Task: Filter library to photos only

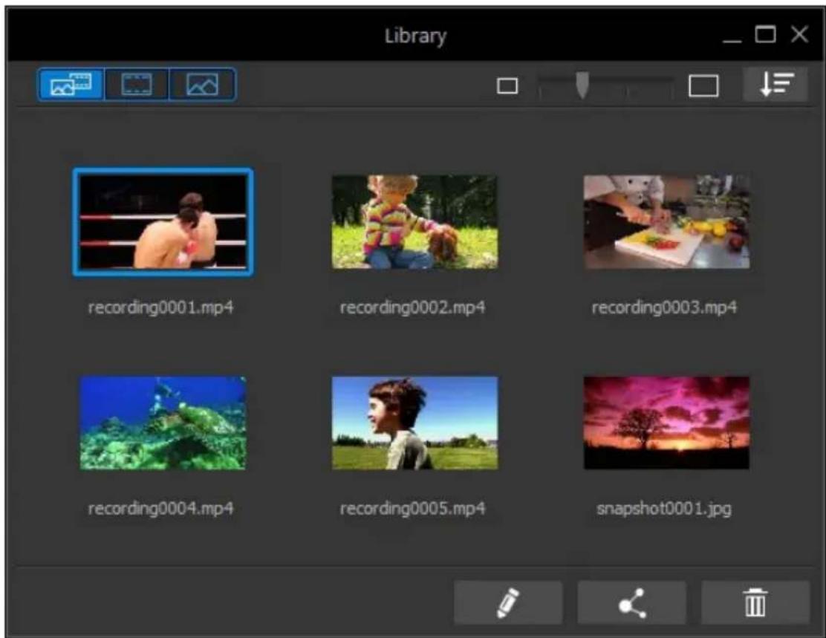Action: [x=202, y=84]
